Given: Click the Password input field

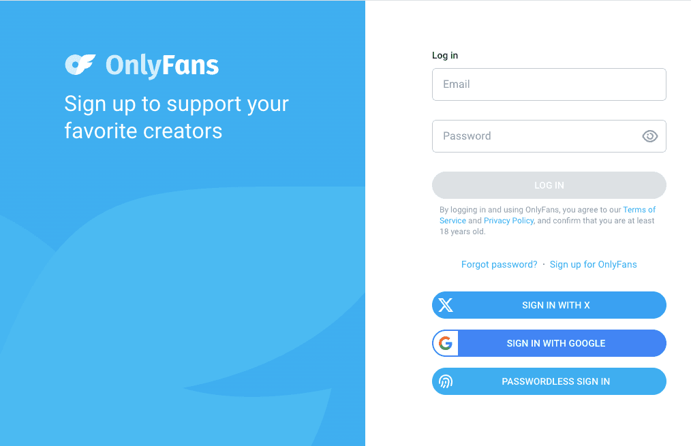Looking at the screenshot, I should pyautogui.click(x=538, y=136).
